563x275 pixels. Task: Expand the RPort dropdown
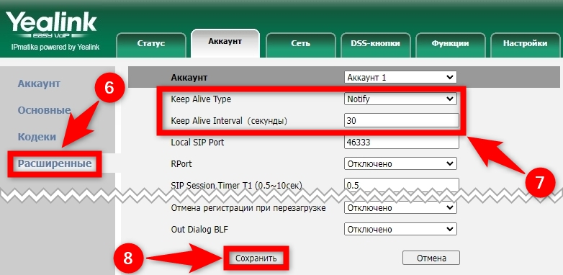(x=400, y=163)
